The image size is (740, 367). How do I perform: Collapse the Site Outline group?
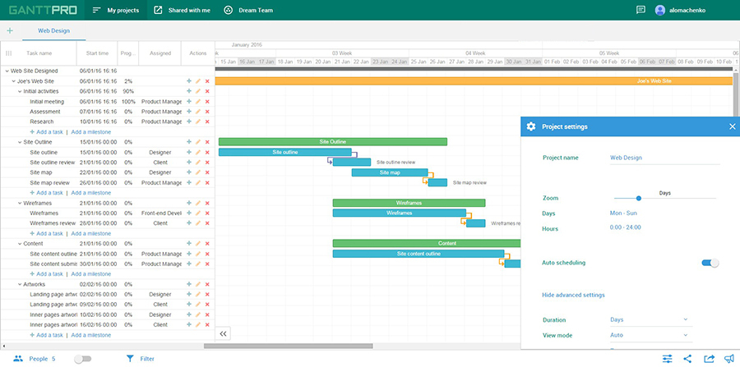20,142
